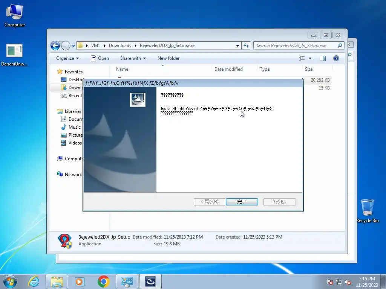Go back with Explorer back arrow
This screenshot has width=386, height=289.
pyautogui.click(x=55, y=46)
